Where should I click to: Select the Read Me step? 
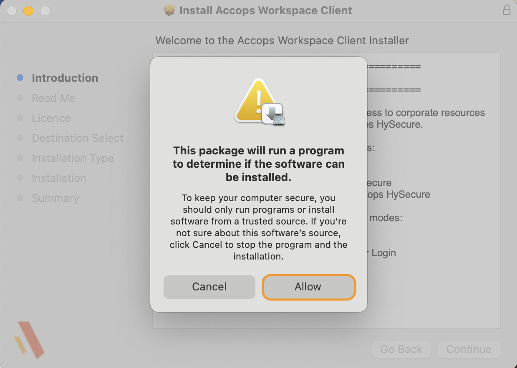coord(54,98)
